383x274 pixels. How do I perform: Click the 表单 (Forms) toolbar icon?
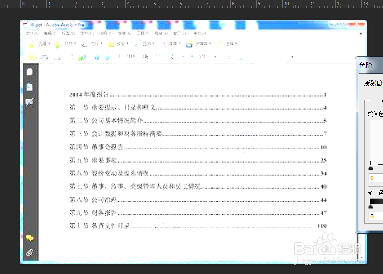pos(164,44)
